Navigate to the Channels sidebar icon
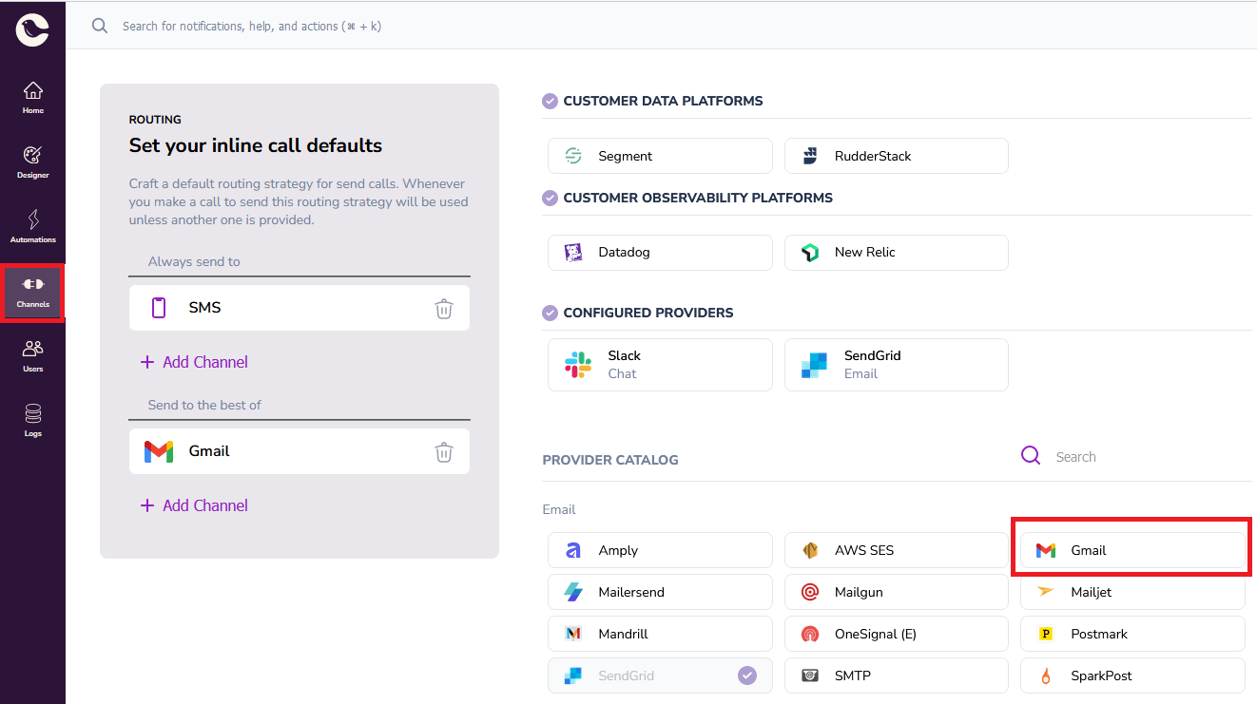Screen dimensions: 1257x704 click(x=32, y=290)
